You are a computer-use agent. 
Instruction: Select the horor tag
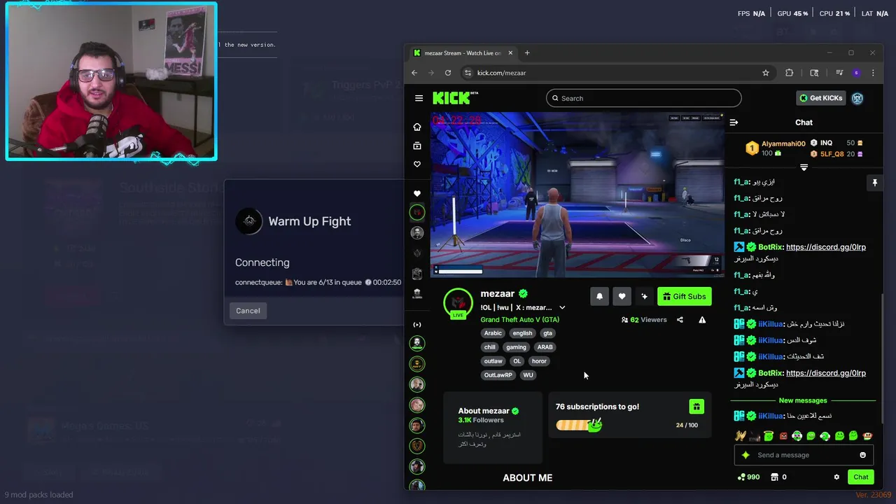pyautogui.click(x=539, y=361)
